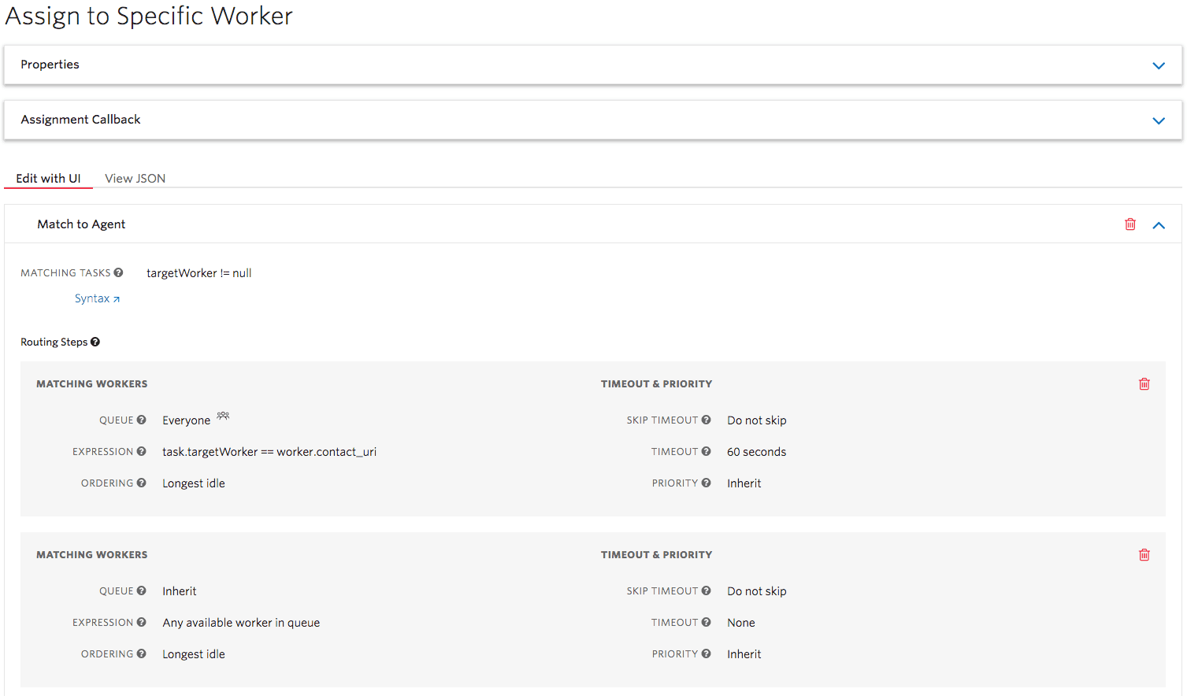Open help for Timeout in second step

(x=704, y=622)
